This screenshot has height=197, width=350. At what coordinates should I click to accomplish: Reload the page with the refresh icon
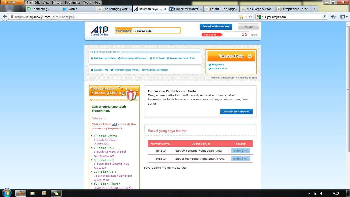pyautogui.click(x=251, y=17)
